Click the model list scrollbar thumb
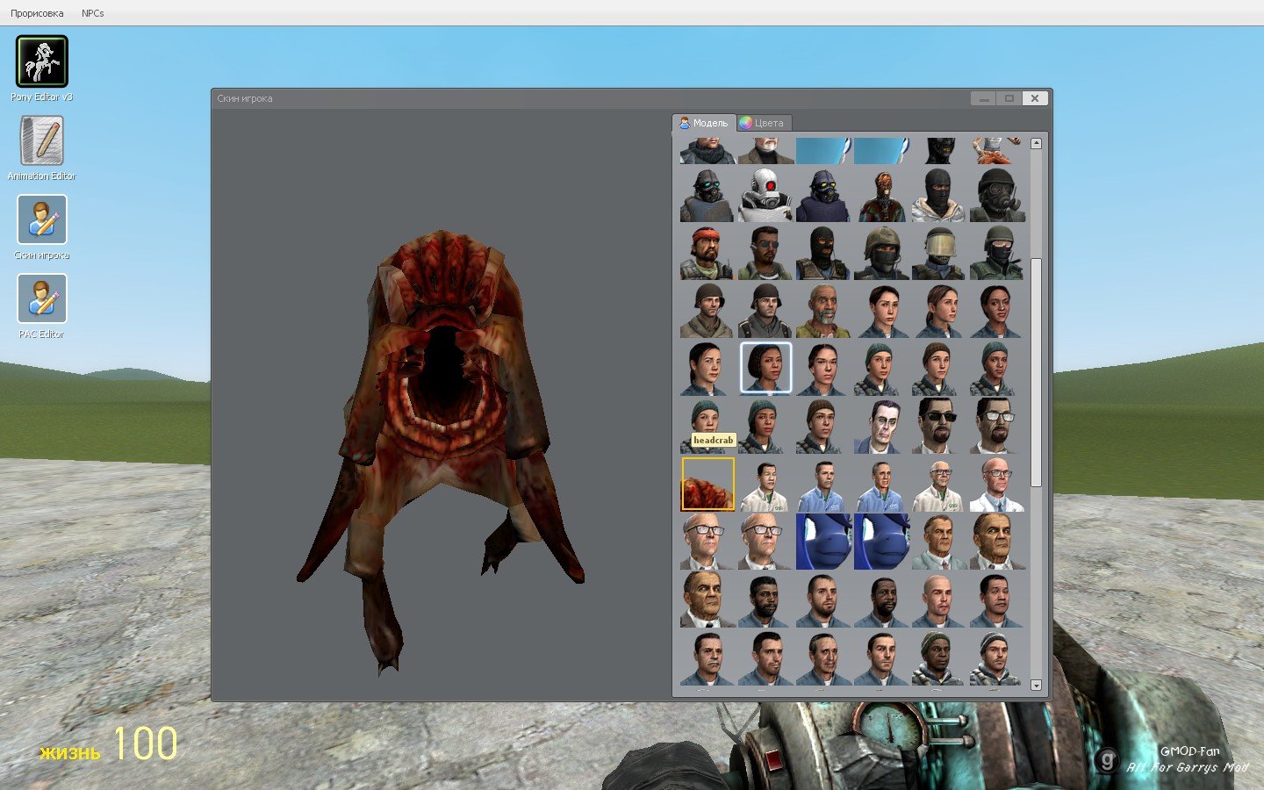The image size is (1264, 790). click(x=1036, y=372)
